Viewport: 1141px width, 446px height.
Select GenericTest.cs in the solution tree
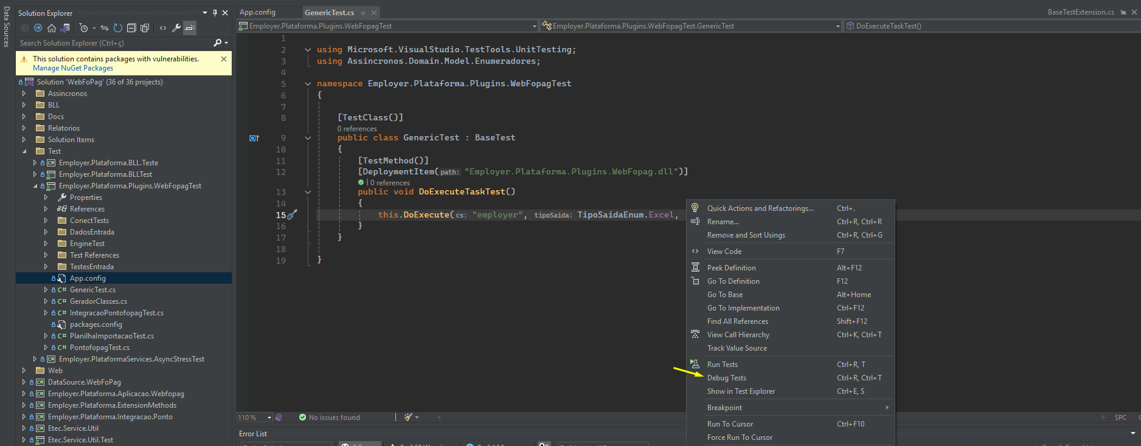click(92, 290)
